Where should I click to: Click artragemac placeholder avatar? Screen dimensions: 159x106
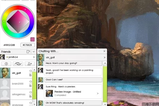click(5, 94)
